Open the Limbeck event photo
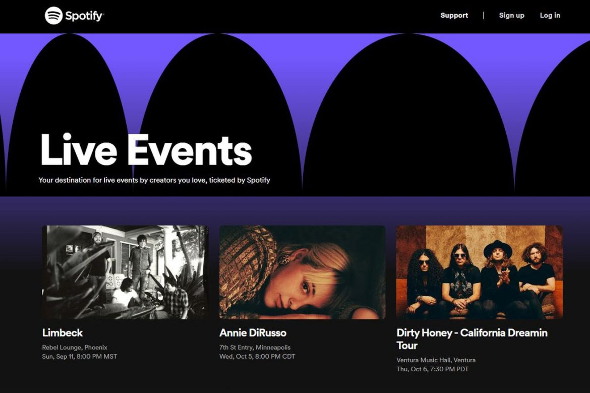This screenshot has height=393, width=590. pos(125,272)
